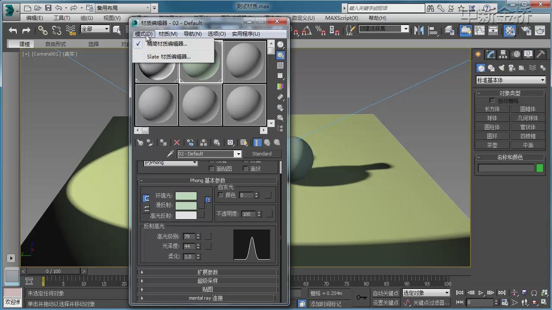
Task: Click Mirror tool icon
Action: 419,30
